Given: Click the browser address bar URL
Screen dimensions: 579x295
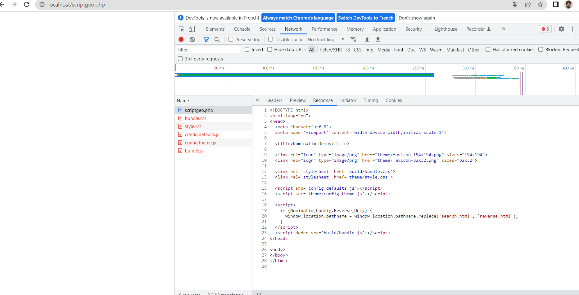Looking at the screenshot, I should pyautogui.click(x=76, y=5).
